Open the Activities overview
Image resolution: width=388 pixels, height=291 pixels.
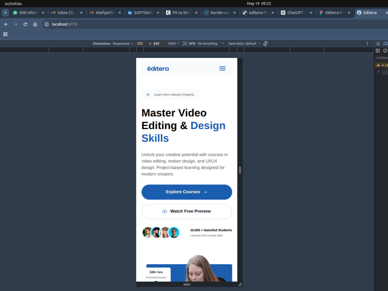13,3
